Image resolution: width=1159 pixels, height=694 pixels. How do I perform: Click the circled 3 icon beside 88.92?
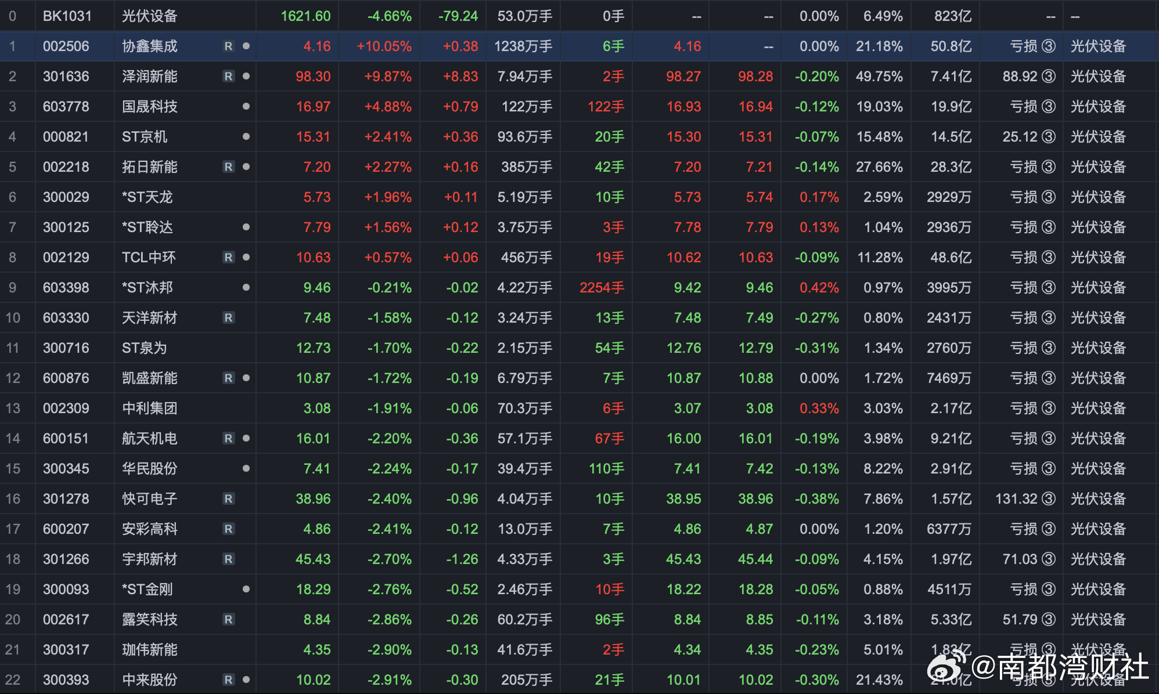click(1049, 77)
